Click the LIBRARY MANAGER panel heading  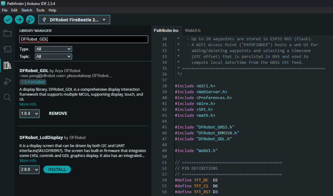click(36, 31)
